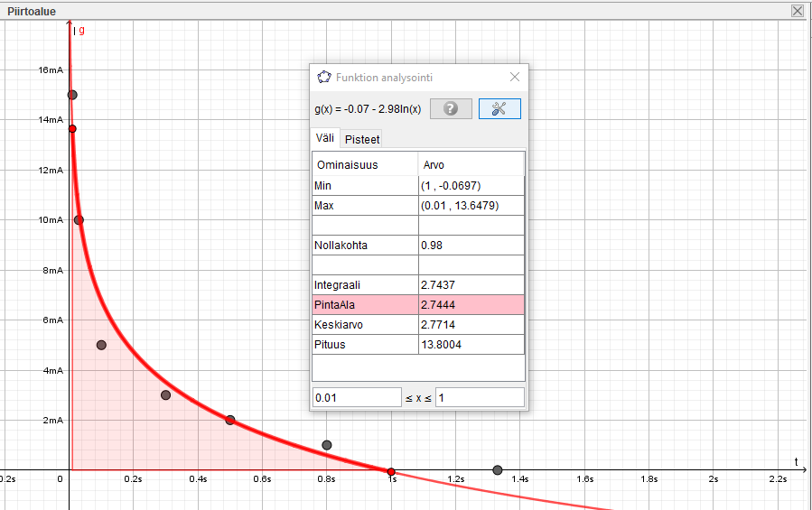Click the gray data point near 1.4s
This screenshot has height=510, width=812.
coord(498,469)
